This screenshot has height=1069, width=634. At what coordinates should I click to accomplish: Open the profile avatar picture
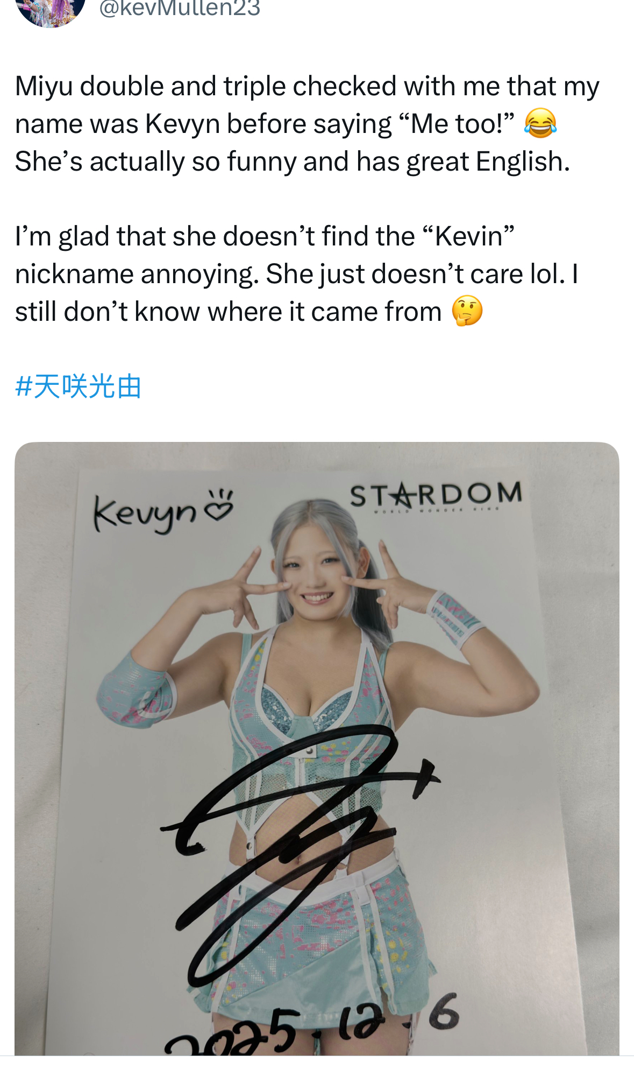click(x=51, y=11)
